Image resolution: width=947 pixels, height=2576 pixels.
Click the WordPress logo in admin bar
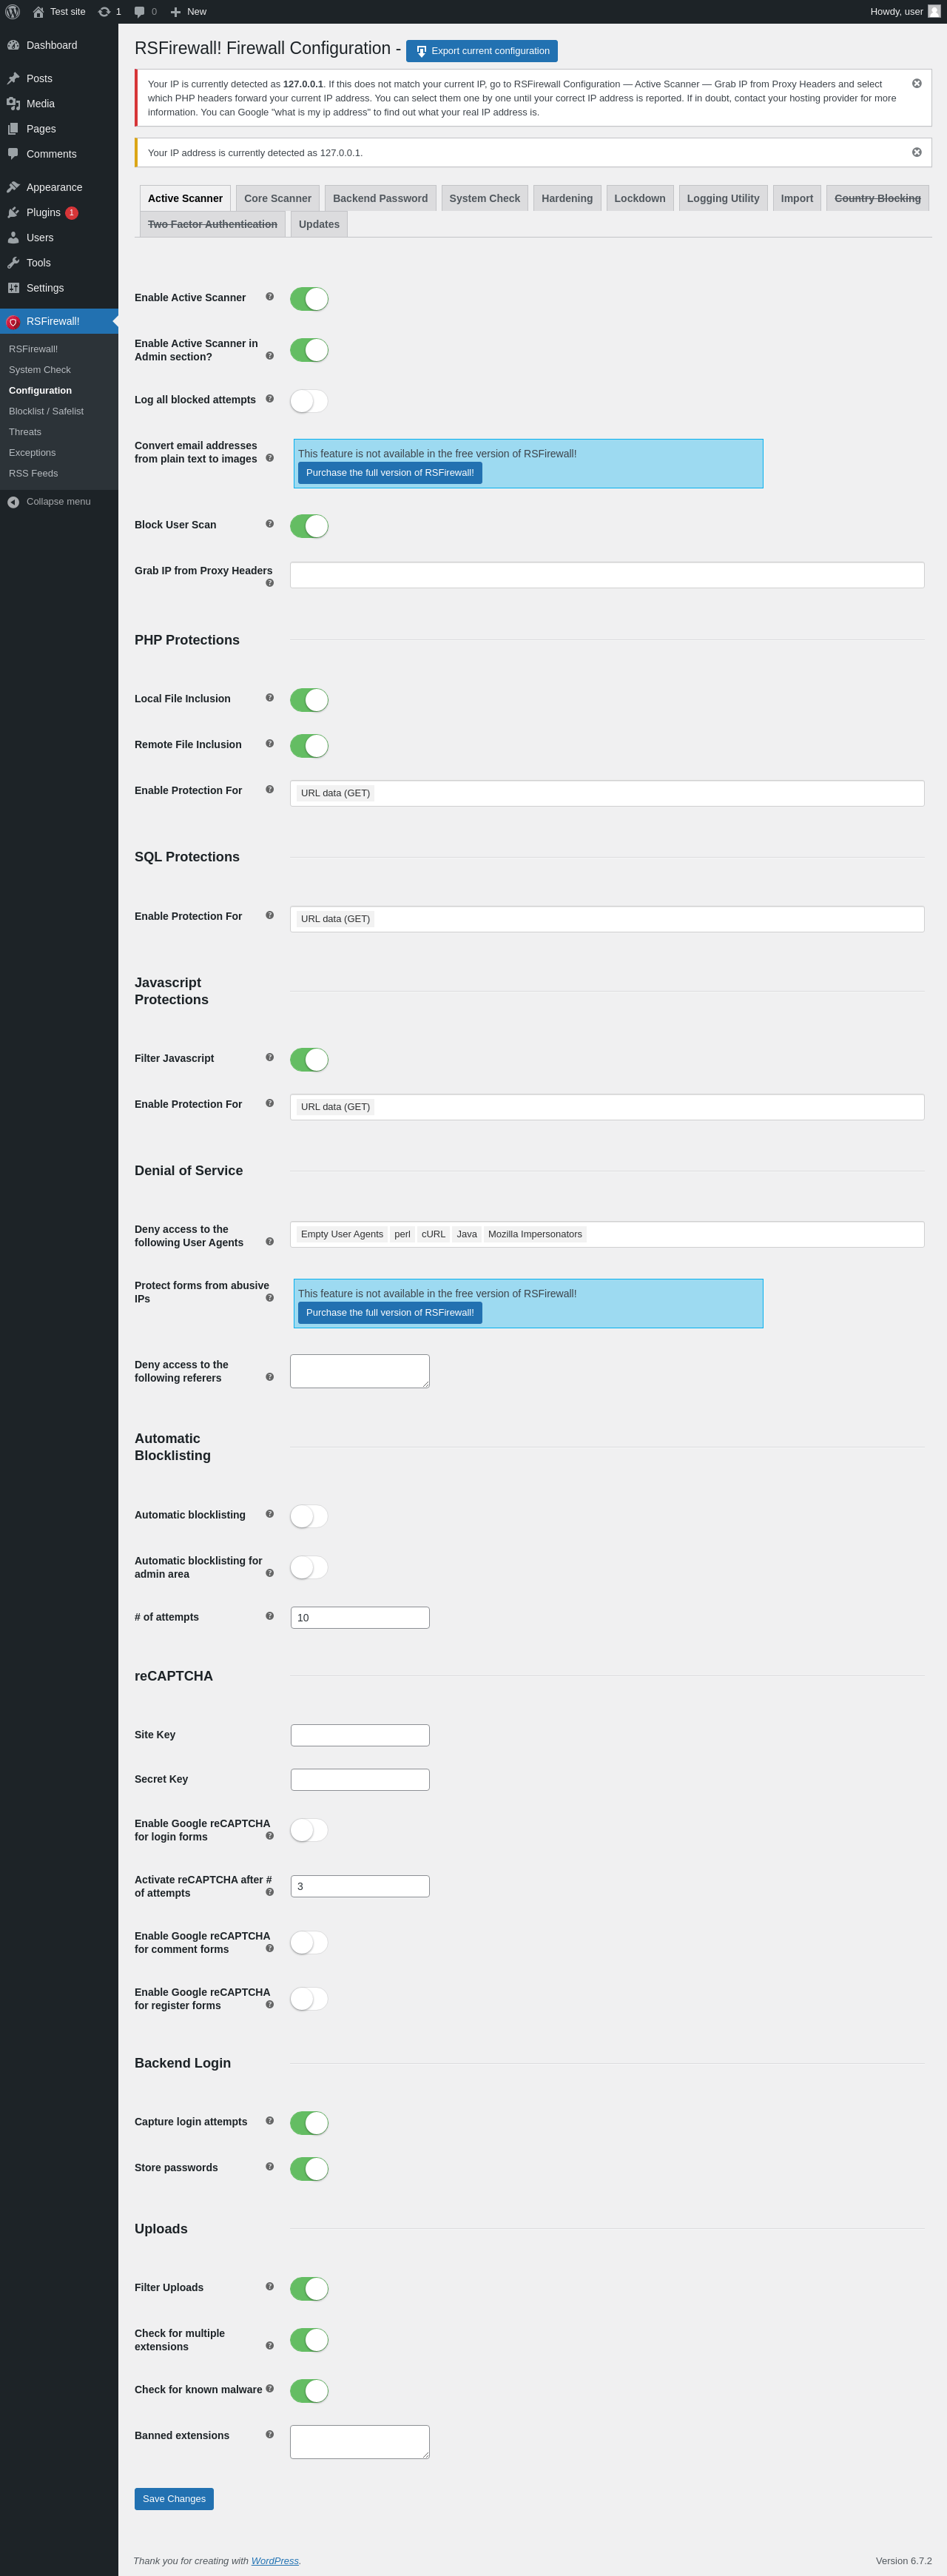(13, 12)
